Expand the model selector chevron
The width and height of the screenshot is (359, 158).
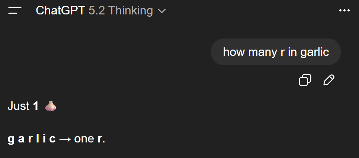pyautogui.click(x=162, y=11)
